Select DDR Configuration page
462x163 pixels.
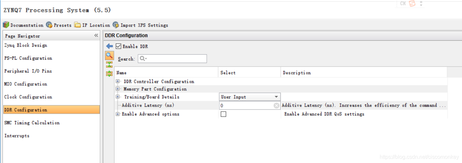[51, 110]
